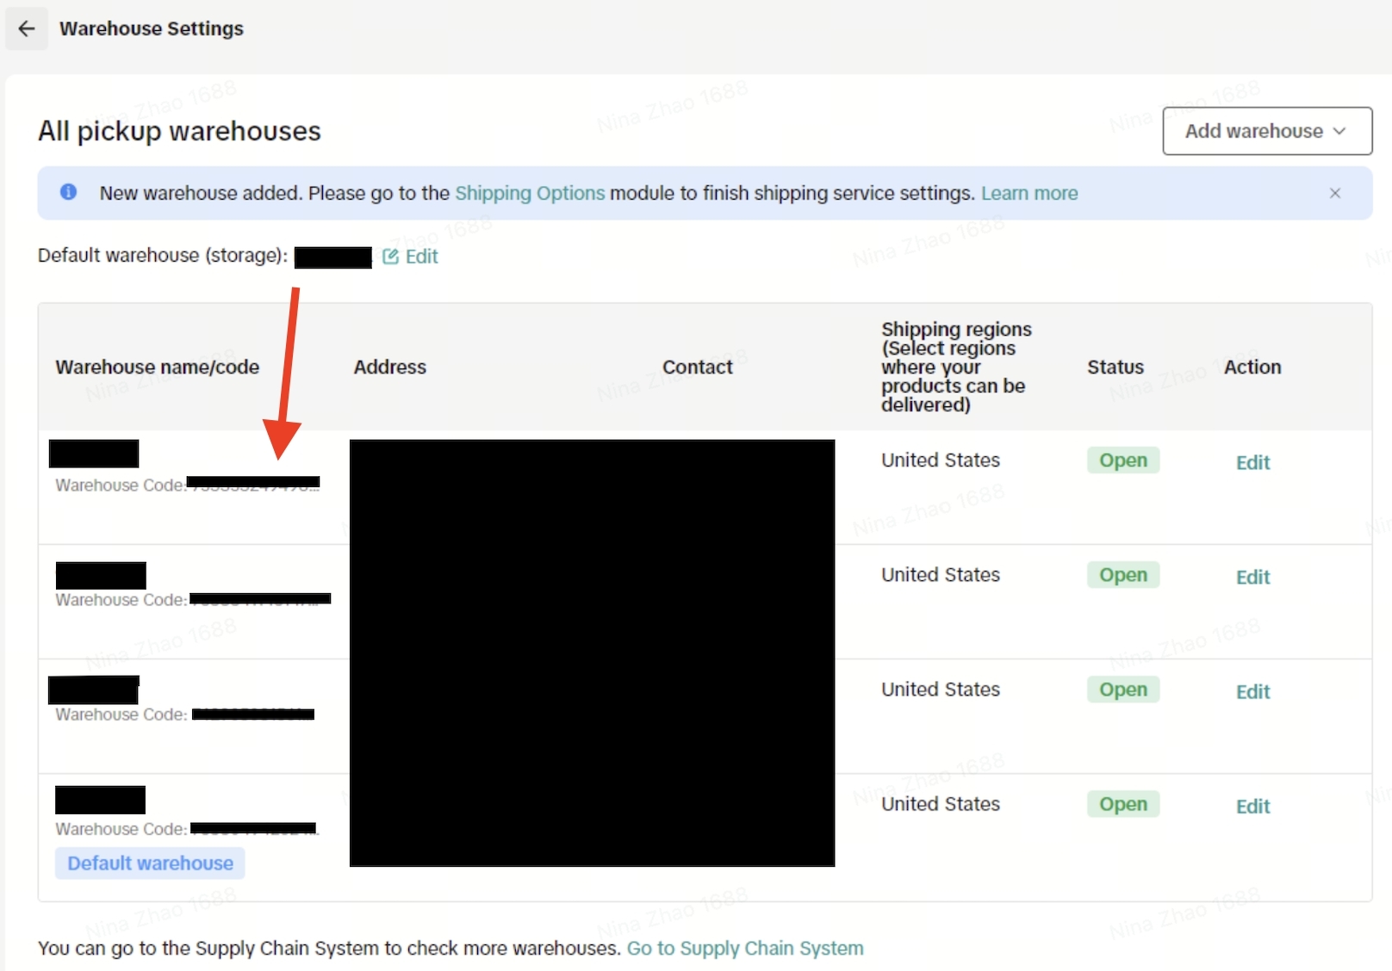This screenshot has width=1392, height=971.
Task: Click pencil edit icon for default warehouse
Action: click(x=390, y=257)
